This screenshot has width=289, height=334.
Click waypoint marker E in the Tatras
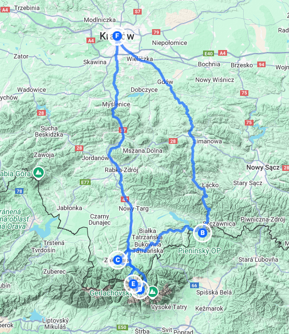(x=133, y=284)
